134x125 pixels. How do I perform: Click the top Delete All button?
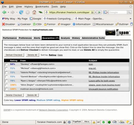[x=32, y=55]
